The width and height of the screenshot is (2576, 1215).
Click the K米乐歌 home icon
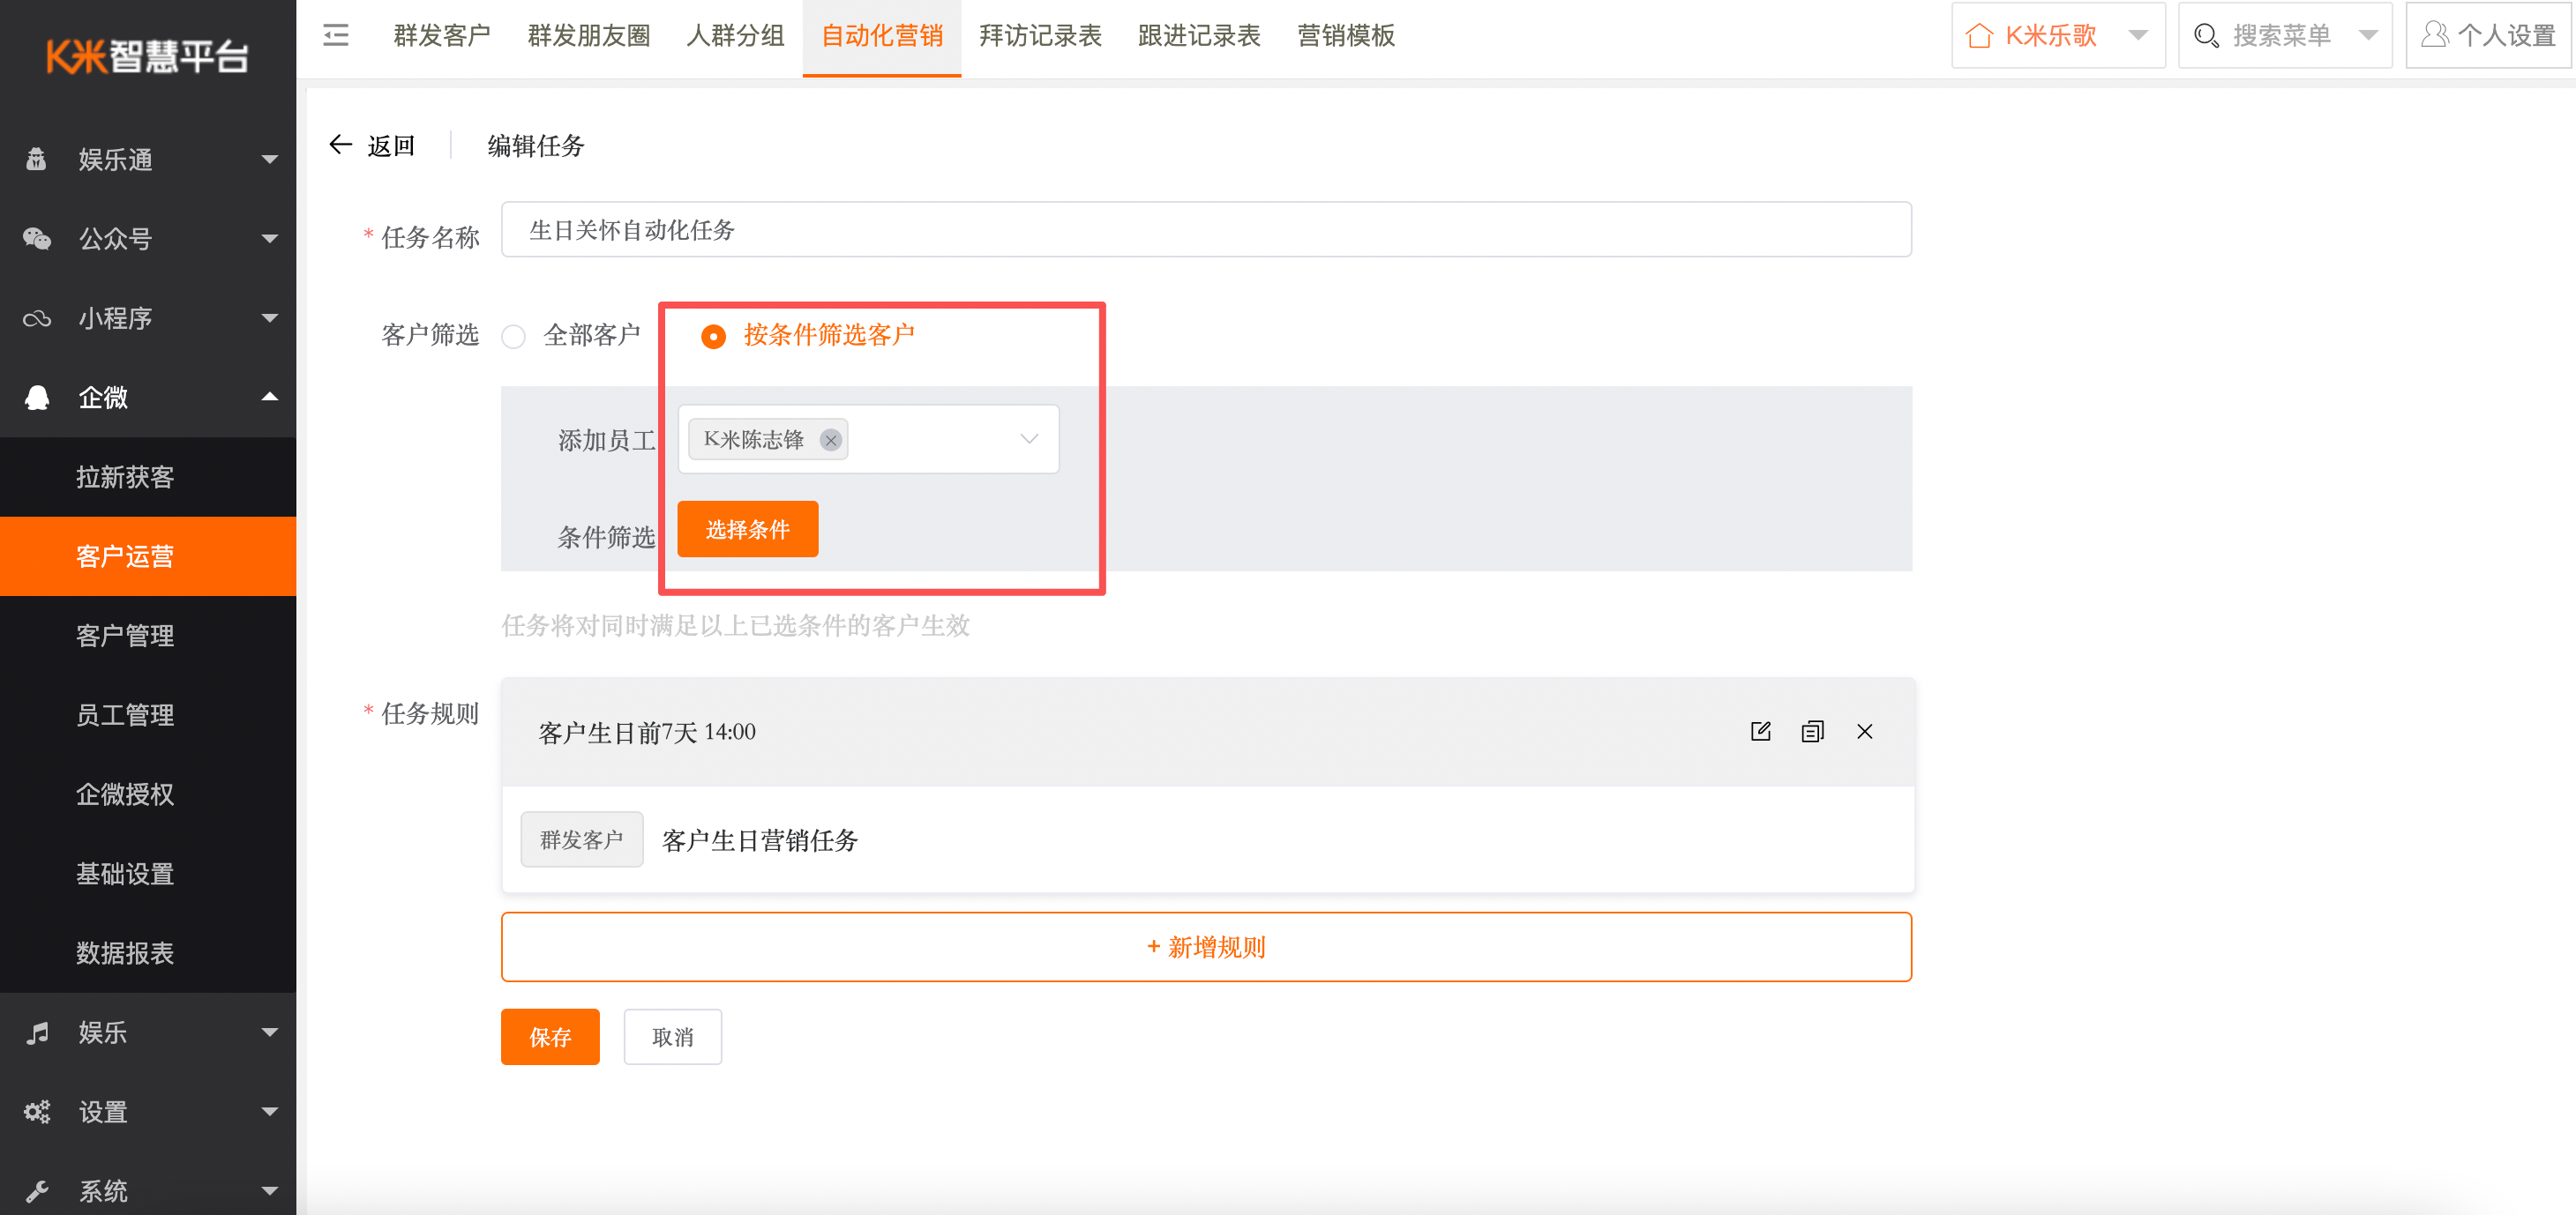point(1979,36)
